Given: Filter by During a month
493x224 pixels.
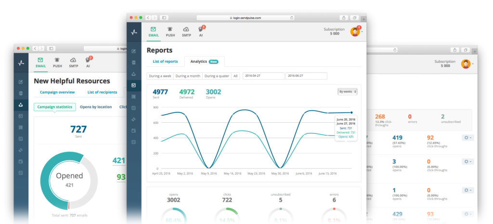Looking at the screenshot, I should pyautogui.click(x=188, y=76).
